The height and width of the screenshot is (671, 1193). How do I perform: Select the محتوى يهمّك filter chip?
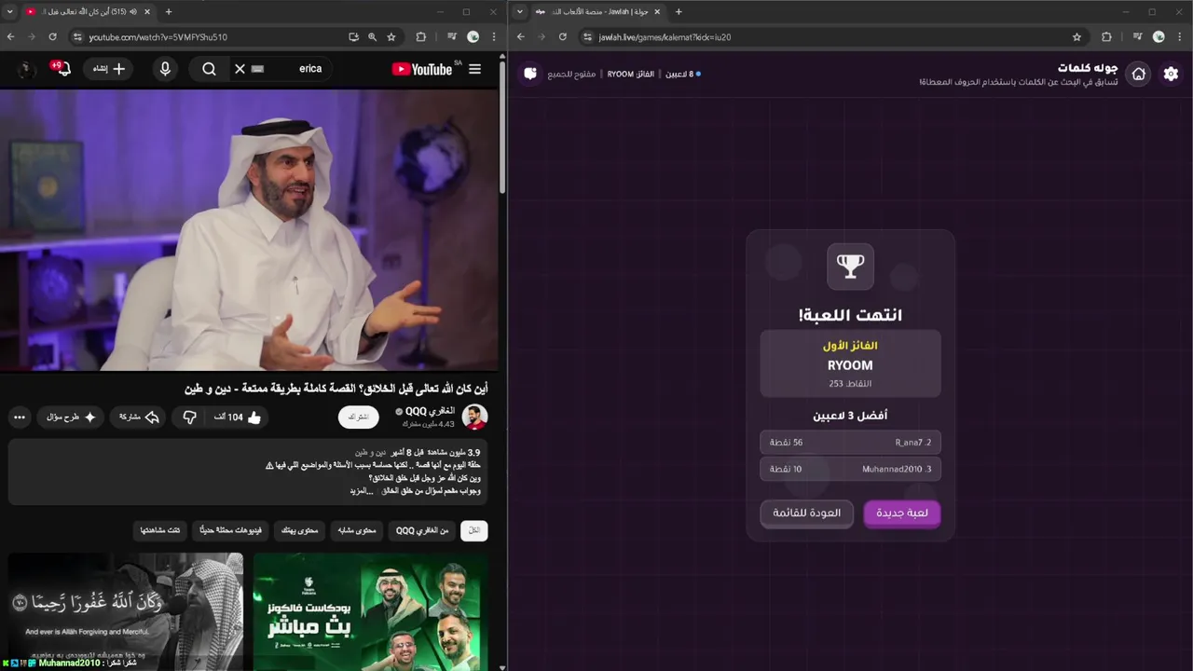(299, 530)
